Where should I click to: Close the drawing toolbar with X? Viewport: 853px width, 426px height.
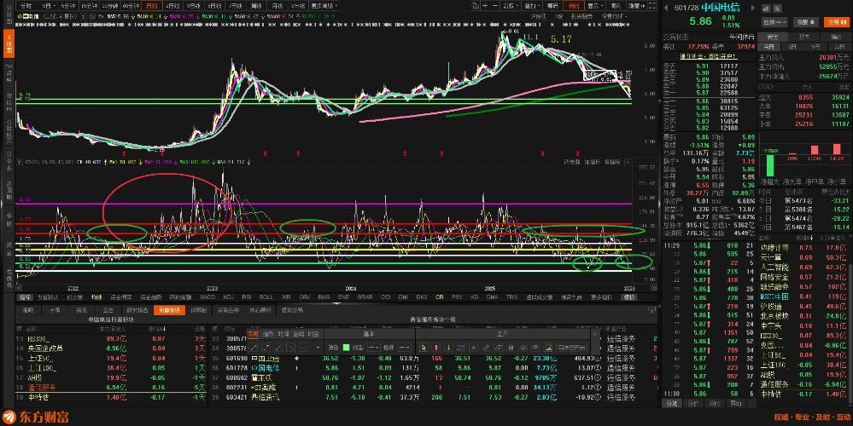[x=596, y=334]
